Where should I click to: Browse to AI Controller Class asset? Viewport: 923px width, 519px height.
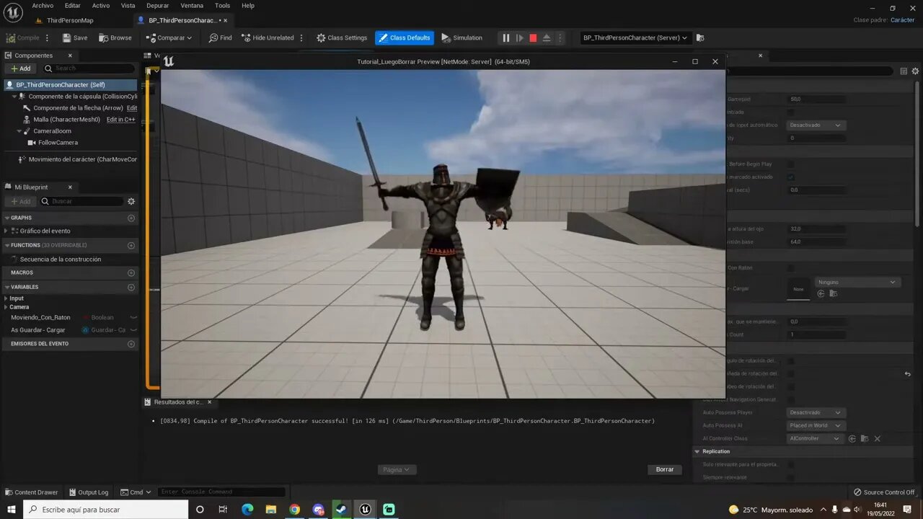[864, 438]
